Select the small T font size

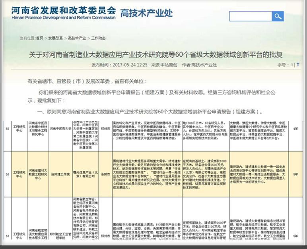click(x=292, y=65)
